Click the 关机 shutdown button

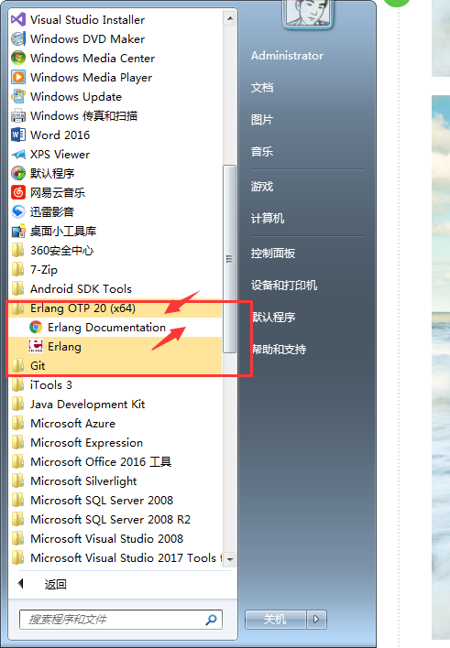276,619
